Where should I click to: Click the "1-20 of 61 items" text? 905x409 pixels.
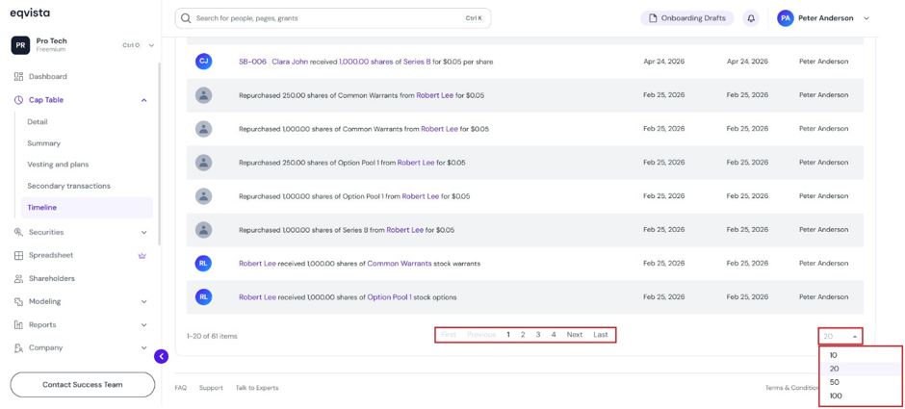[x=212, y=336]
